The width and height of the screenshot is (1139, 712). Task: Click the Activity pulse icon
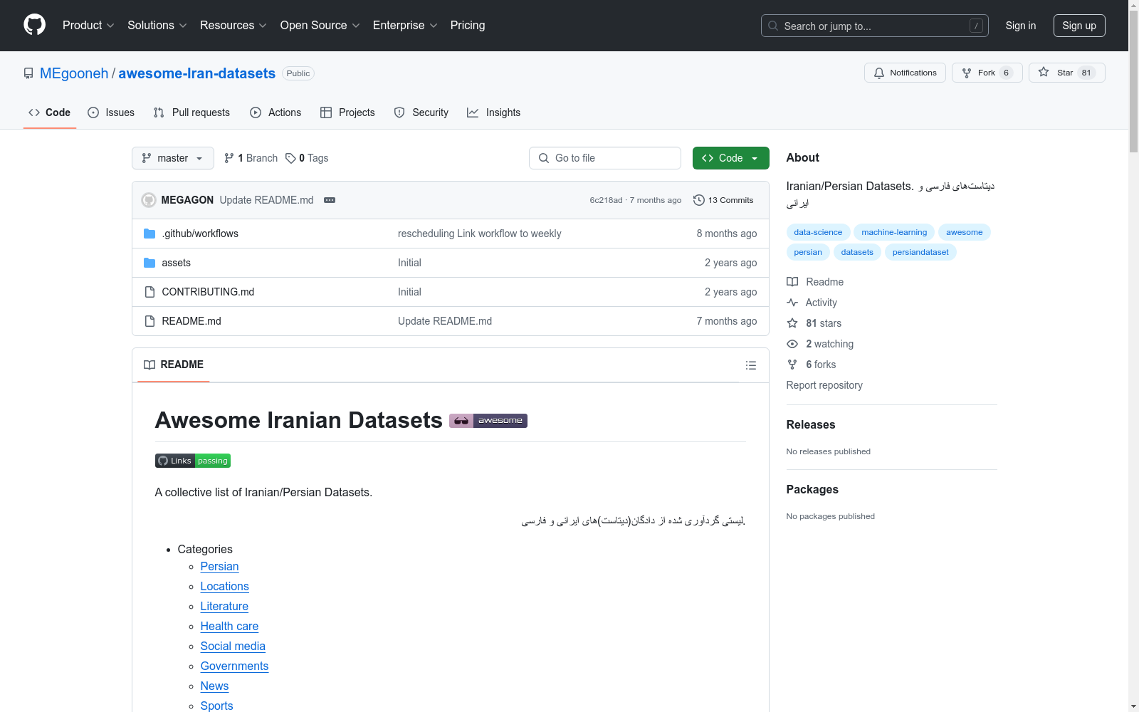coord(792,303)
